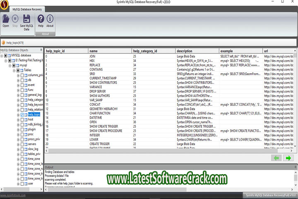Viewport: 298px width, 199px height.
Task: Click the database icon beside MYSQL database
Action: pos(9,56)
